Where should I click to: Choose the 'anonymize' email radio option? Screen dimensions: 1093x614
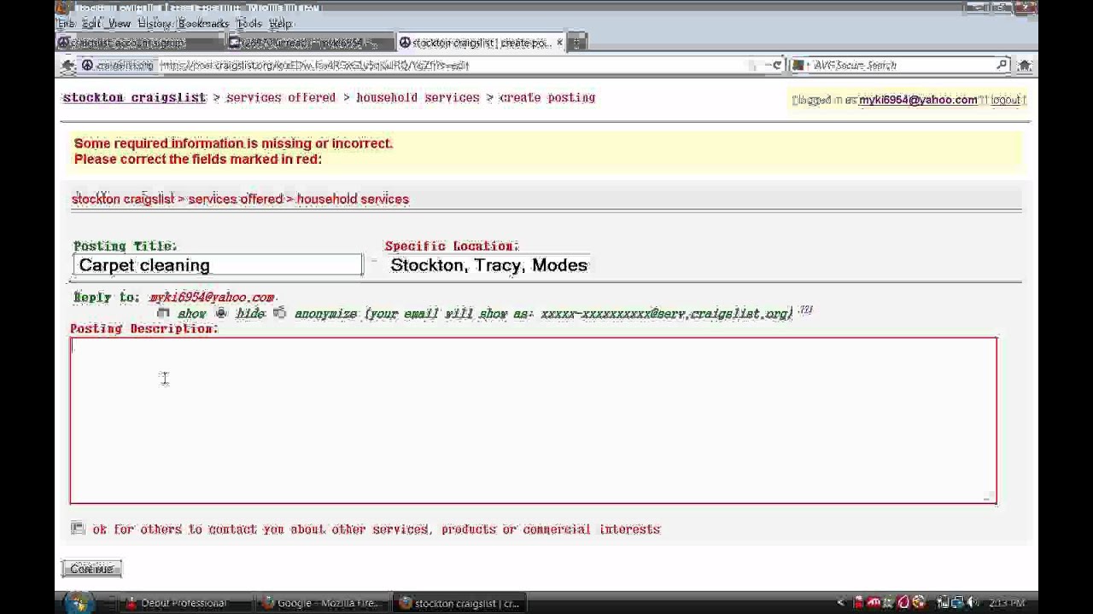[279, 314]
